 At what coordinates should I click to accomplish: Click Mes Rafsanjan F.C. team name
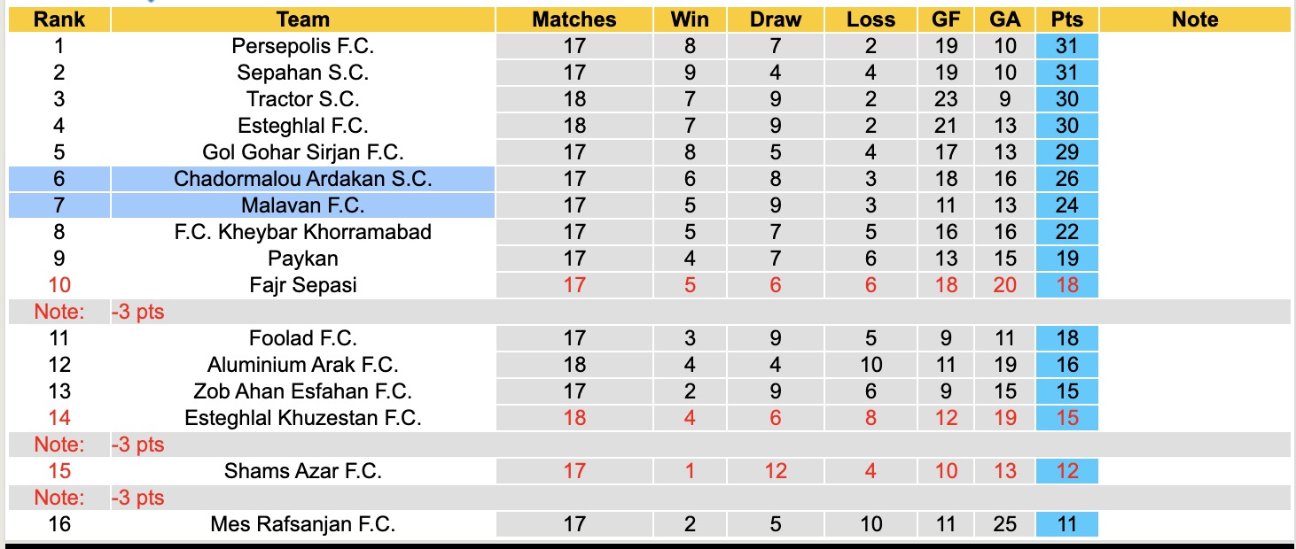pos(302,524)
